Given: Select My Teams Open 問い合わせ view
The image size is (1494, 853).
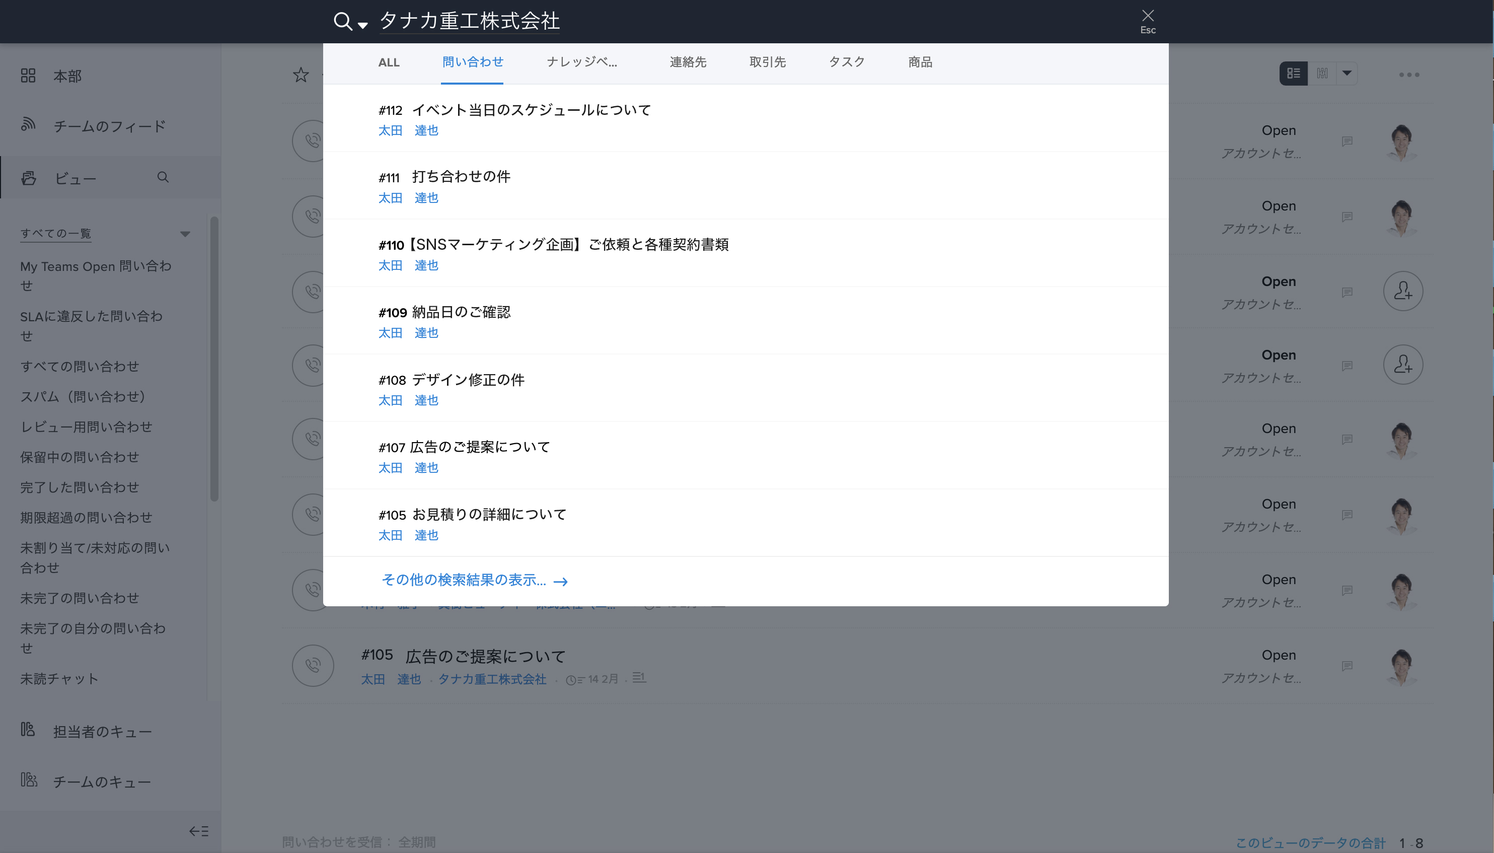Looking at the screenshot, I should point(96,275).
